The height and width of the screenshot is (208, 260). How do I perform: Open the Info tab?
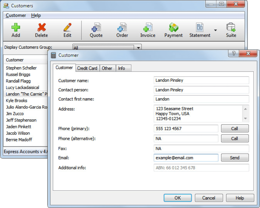coord(123,68)
